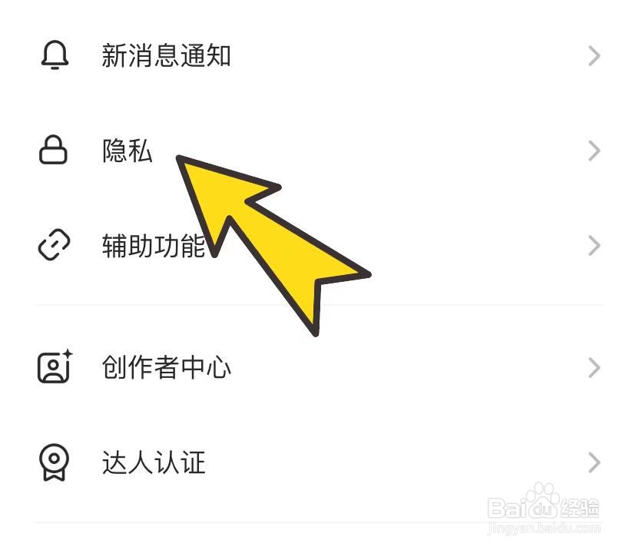Tap the bell icon for notifications

pyautogui.click(x=55, y=55)
